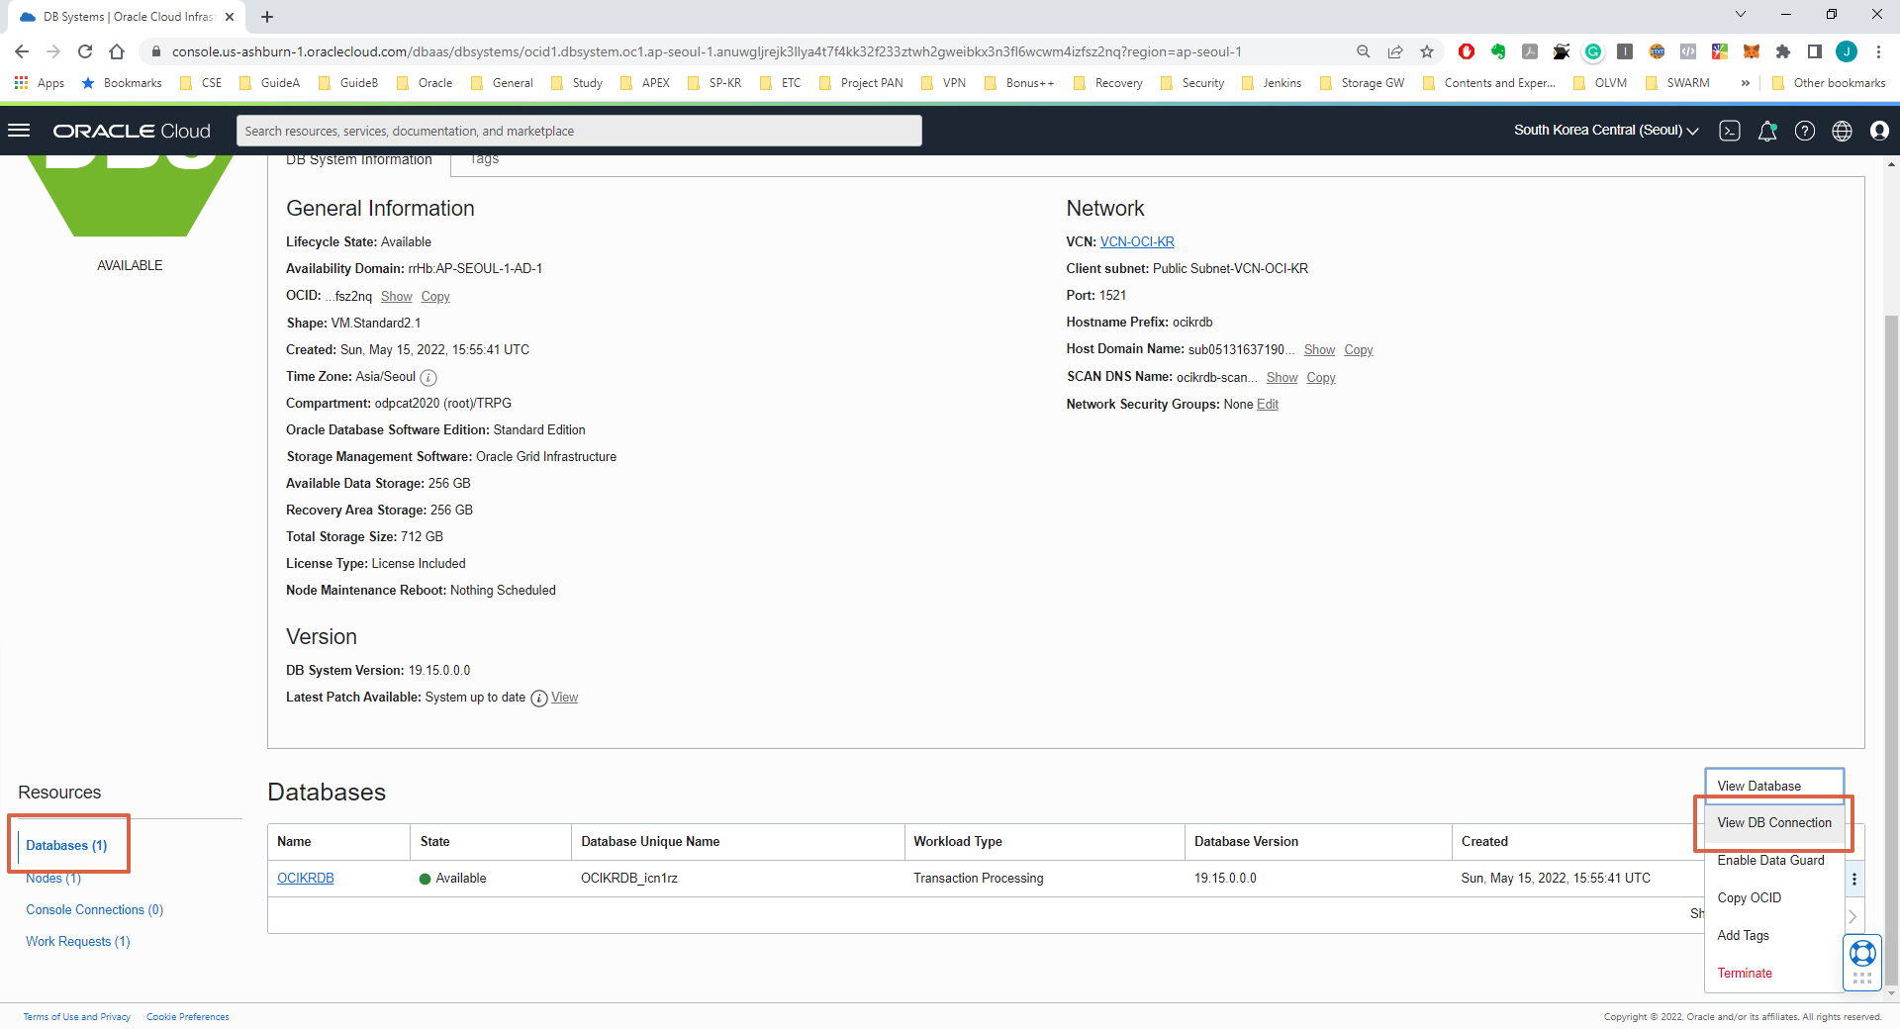Open the zoom magnifier icon in address bar
1900x1029 pixels.
coord(1363,51)
